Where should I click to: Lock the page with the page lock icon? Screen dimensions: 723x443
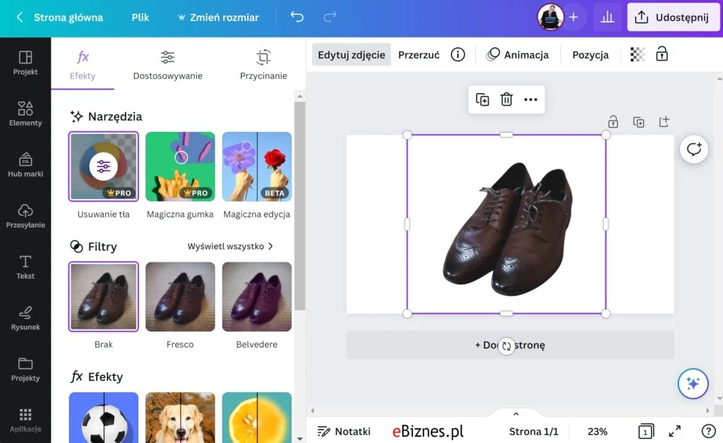point(613,122)
